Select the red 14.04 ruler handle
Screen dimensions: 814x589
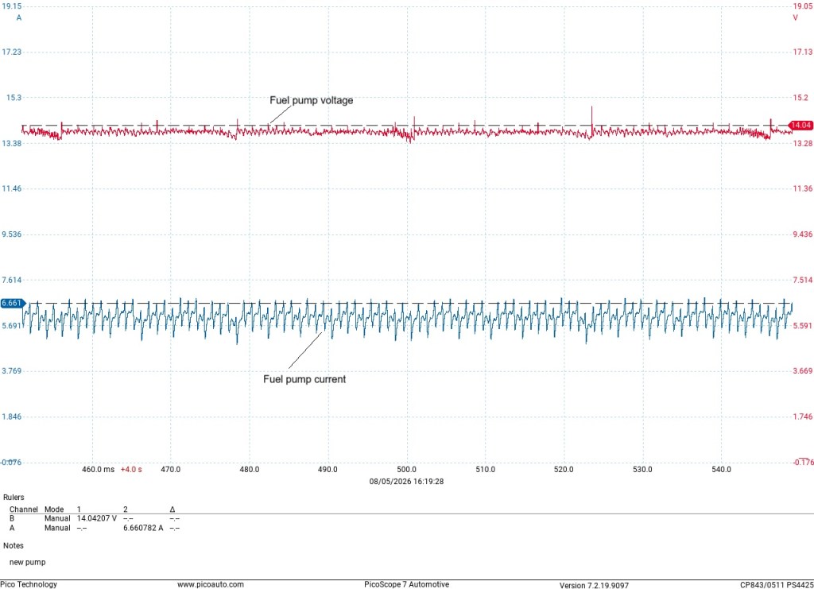click(x=800, y=125)
